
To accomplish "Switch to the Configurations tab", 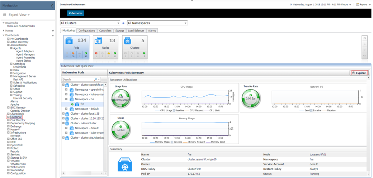I will pos(87,31).
